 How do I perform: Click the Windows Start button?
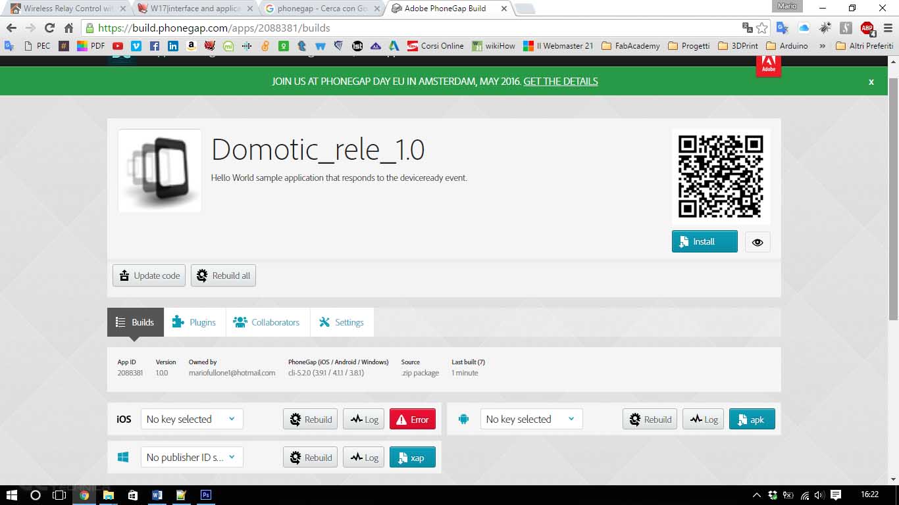11,495
